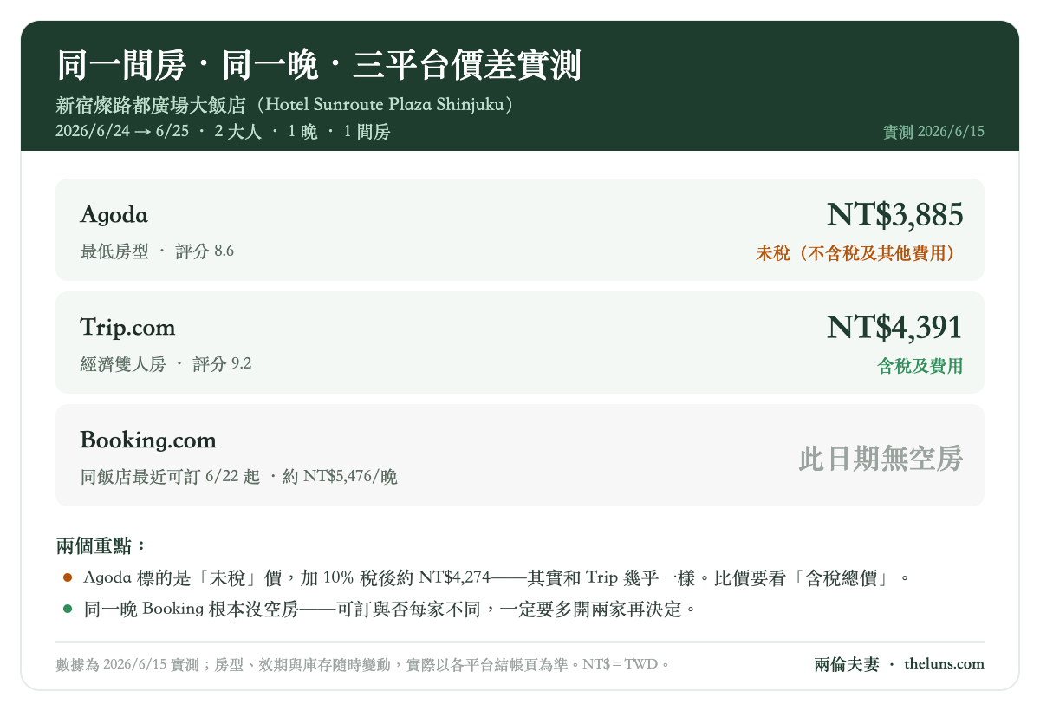Click the 同飯店最近可訂 6/22 起 line

[238, 477]
